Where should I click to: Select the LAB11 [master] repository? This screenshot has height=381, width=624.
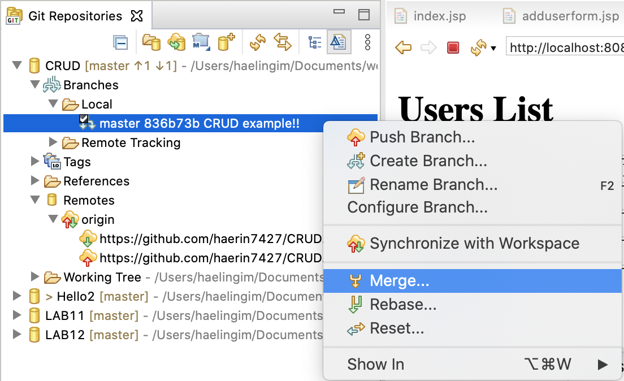point(176,315)
